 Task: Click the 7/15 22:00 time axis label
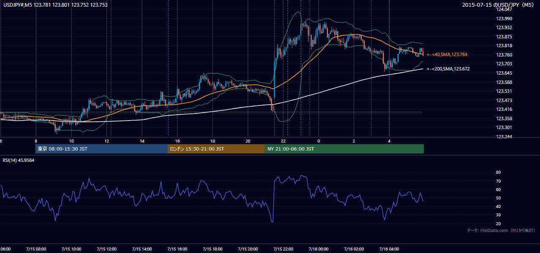[x=283, y=249]
